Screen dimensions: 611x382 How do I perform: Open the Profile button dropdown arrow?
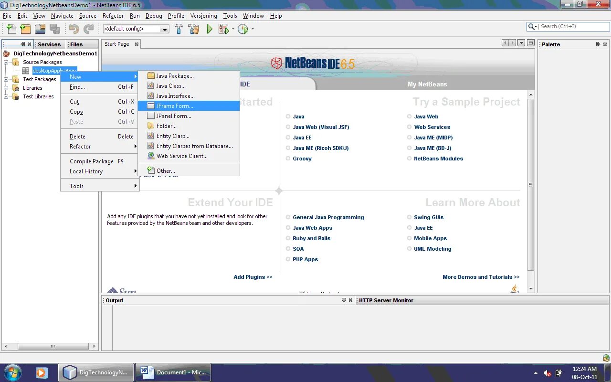253,29
